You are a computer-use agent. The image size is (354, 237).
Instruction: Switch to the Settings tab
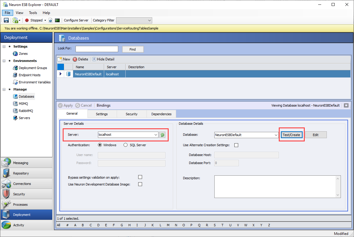(x=102, y=114)
